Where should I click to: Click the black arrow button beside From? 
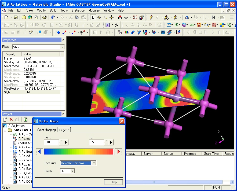coord(66,142)
